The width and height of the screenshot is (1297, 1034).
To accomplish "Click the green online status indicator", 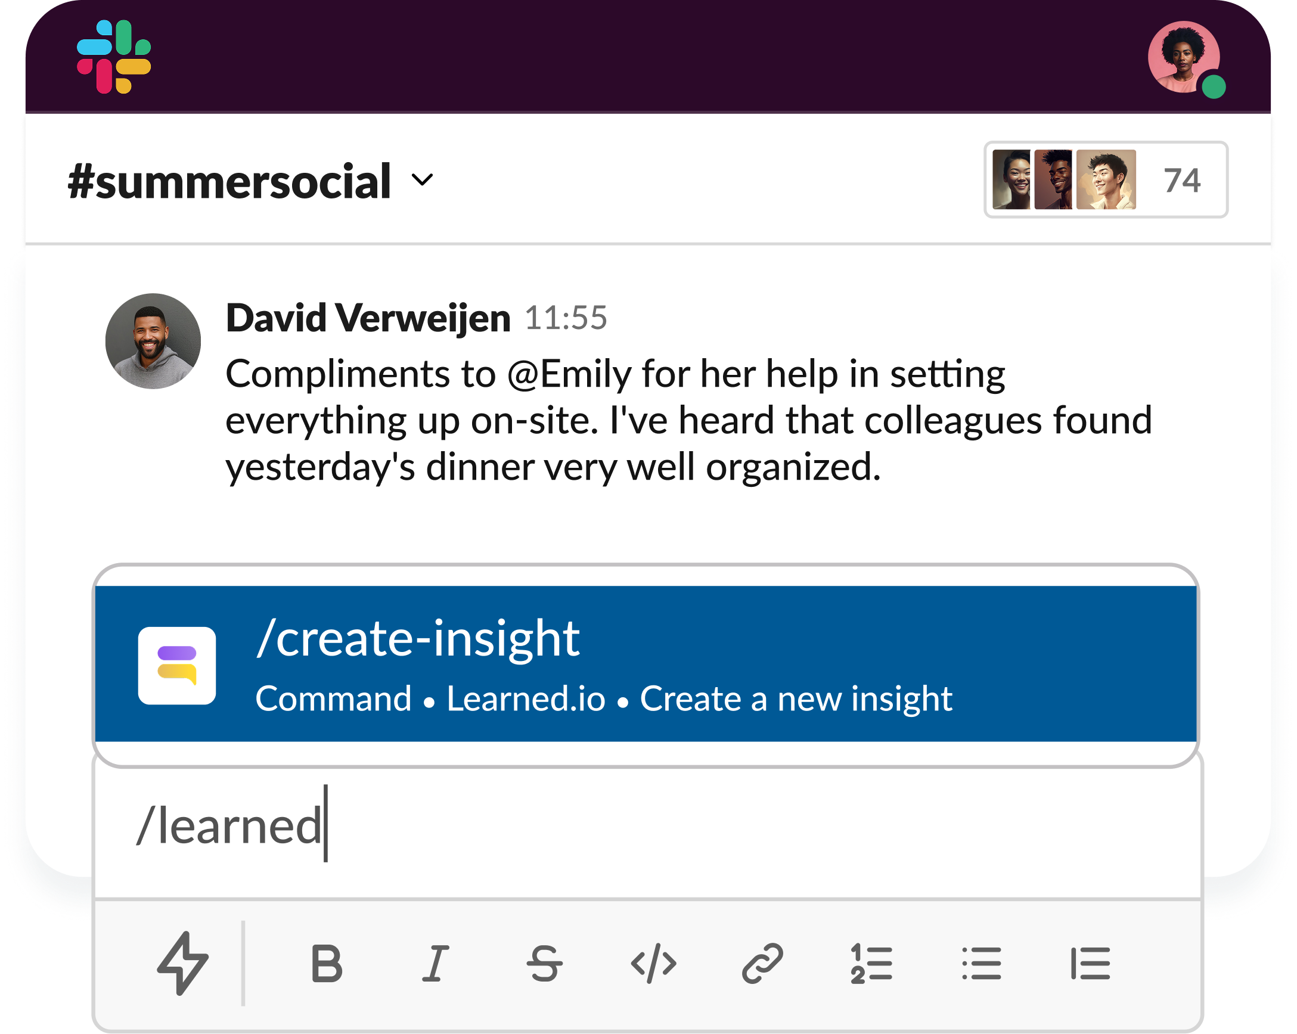I will (1214, 86).
